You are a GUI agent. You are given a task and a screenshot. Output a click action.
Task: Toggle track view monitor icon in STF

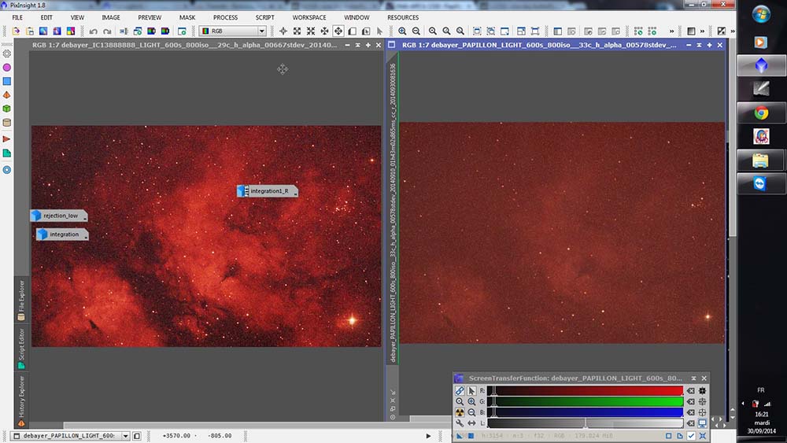(x=702, y=423)
